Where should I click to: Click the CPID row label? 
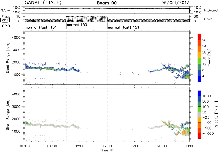point(6,26)
